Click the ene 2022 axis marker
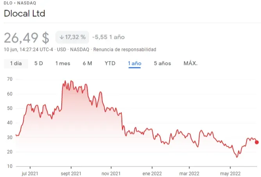This screenshot has width=261, height=177. point(152,173)
